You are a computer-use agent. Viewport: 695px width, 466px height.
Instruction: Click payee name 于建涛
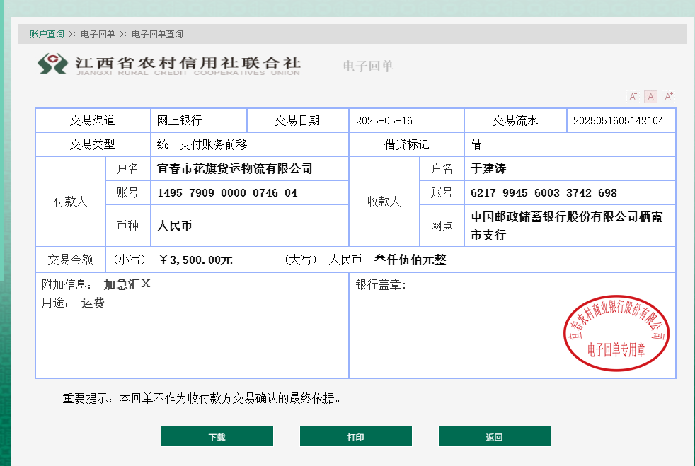tap(488, 168)
